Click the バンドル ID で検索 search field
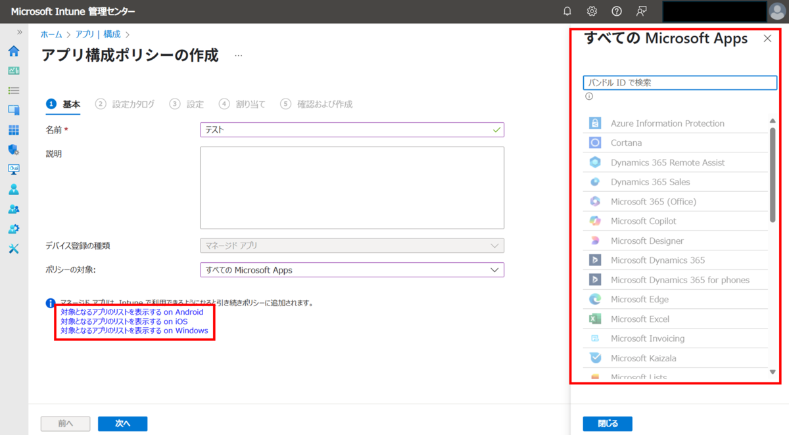The image size is (789, 435). click(680, 83)
